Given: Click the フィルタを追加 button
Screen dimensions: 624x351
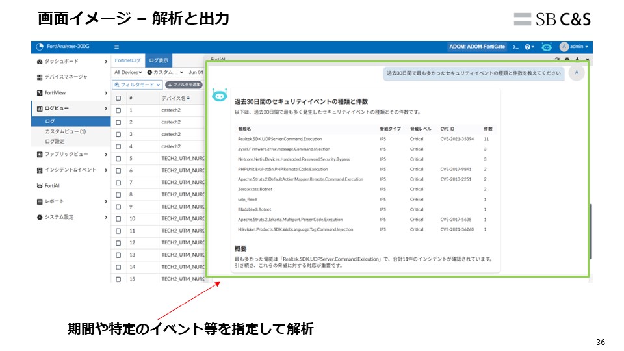Looking at the screenshot, I should point(184,84).
